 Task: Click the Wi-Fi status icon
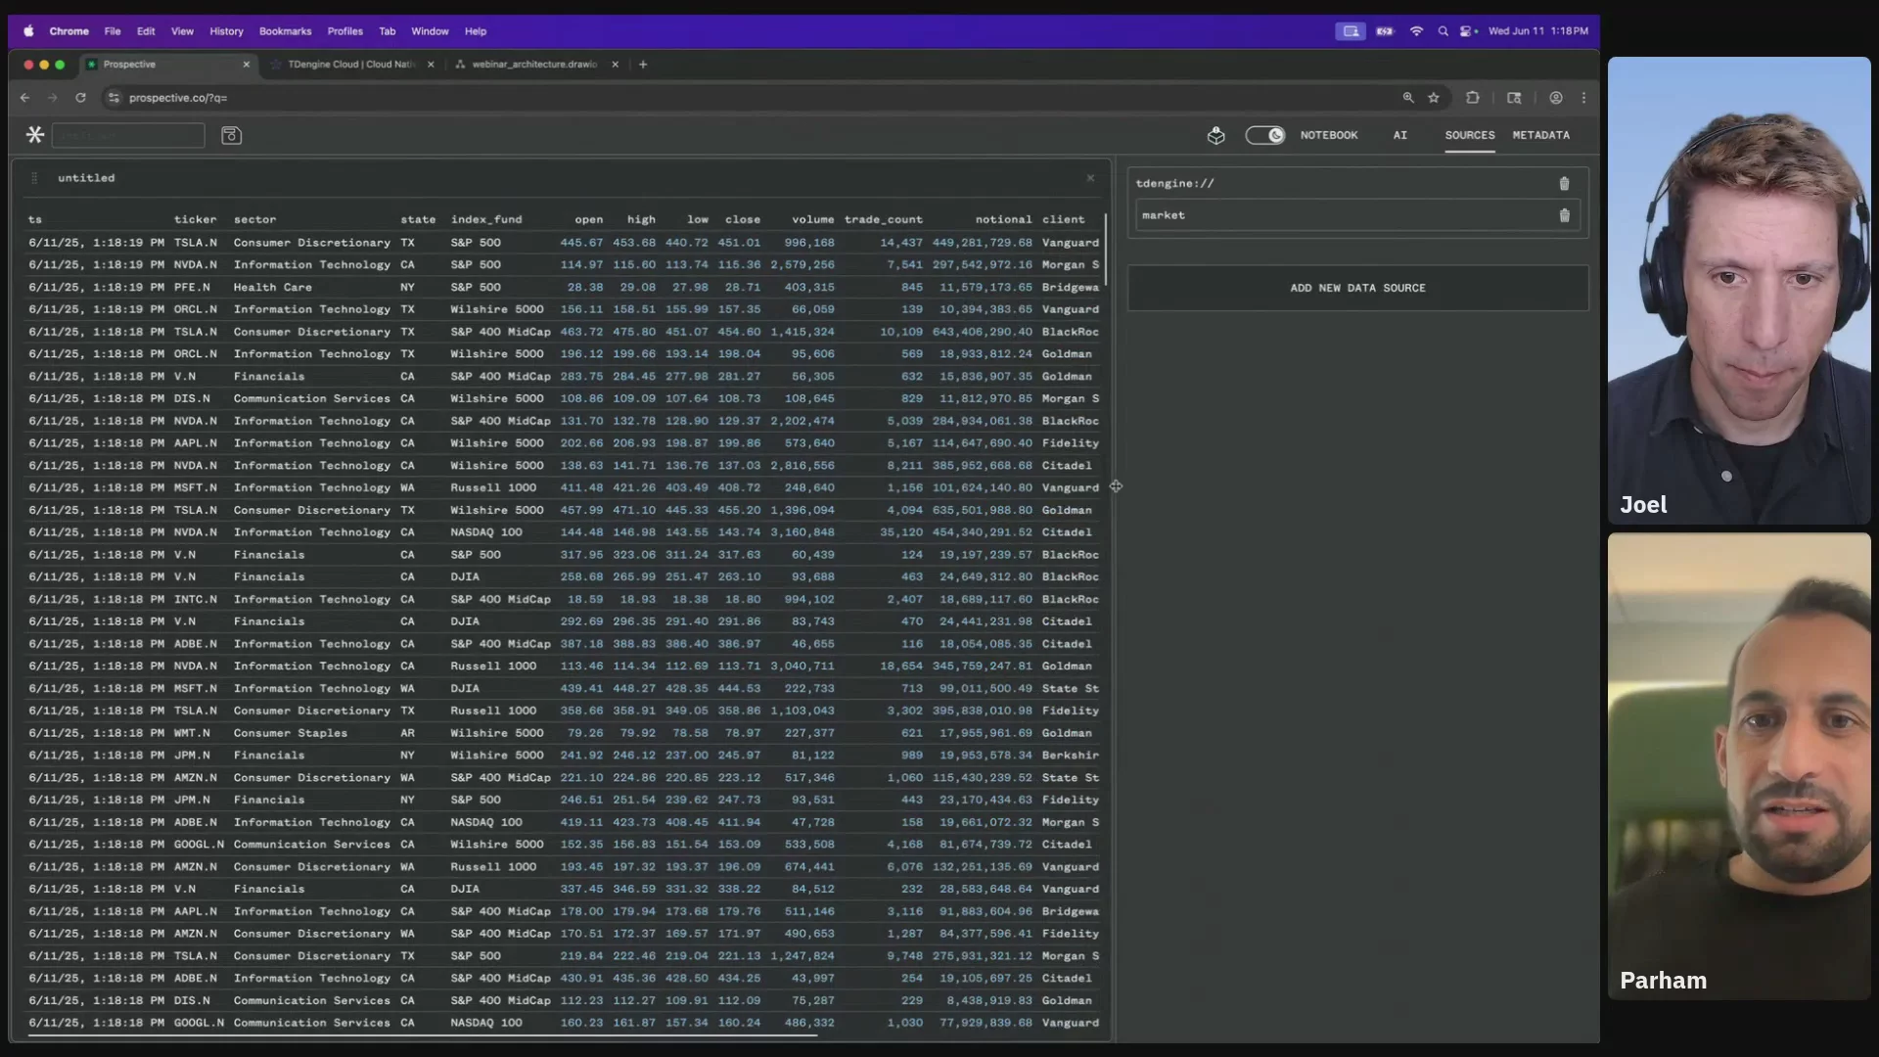click(x=1416, y=31)
